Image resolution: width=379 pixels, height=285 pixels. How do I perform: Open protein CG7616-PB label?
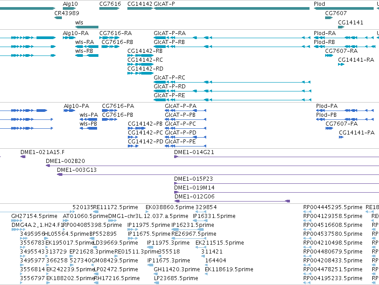118,115
